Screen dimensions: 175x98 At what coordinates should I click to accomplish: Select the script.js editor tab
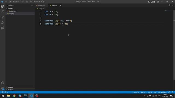coord(54,5)
